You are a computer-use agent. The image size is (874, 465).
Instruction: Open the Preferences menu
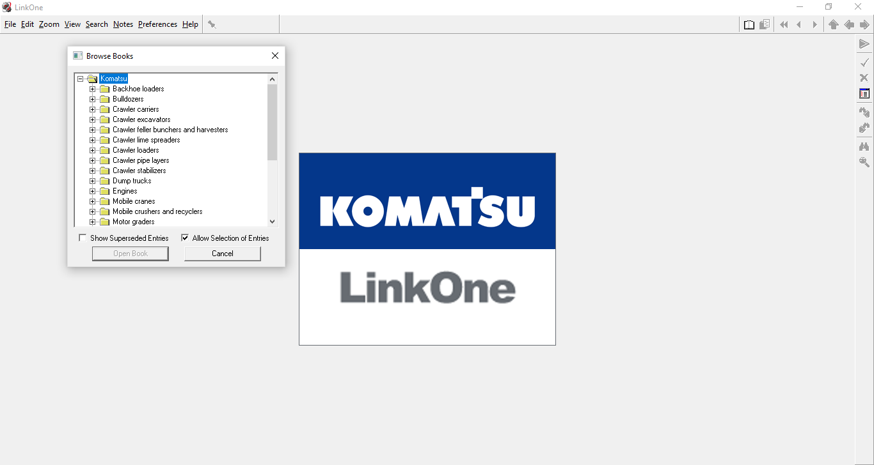(157, 24)
